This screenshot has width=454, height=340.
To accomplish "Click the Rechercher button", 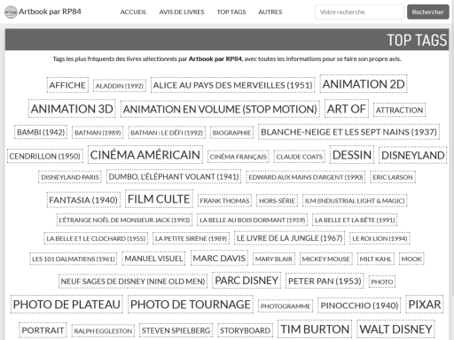I will (x=428, y=12).
